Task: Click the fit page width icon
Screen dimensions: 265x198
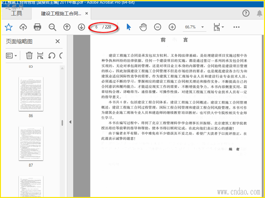Action: tap(217, 27)
